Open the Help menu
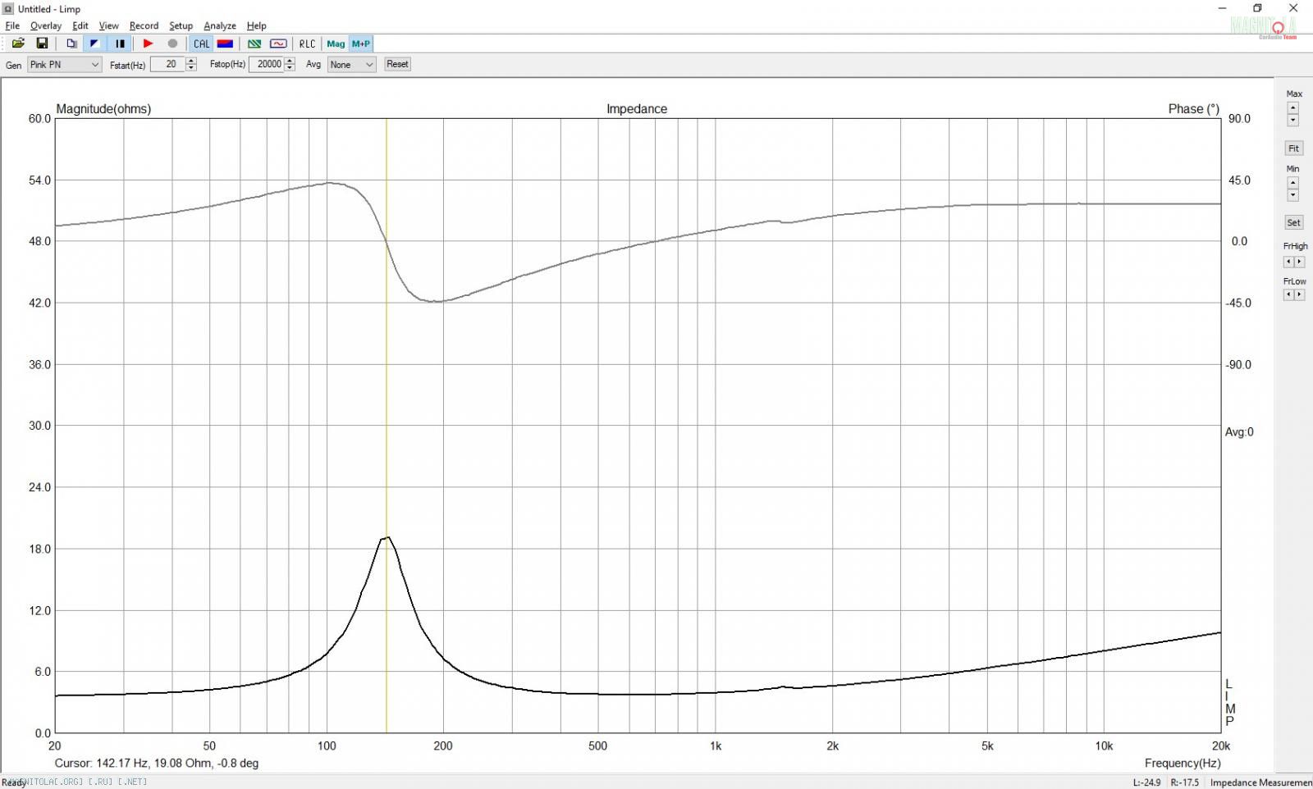 pyautogui.click(x=256, y=25)
